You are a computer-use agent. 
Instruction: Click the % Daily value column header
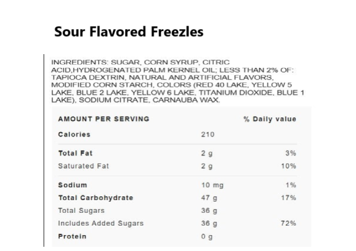(270, 119)
